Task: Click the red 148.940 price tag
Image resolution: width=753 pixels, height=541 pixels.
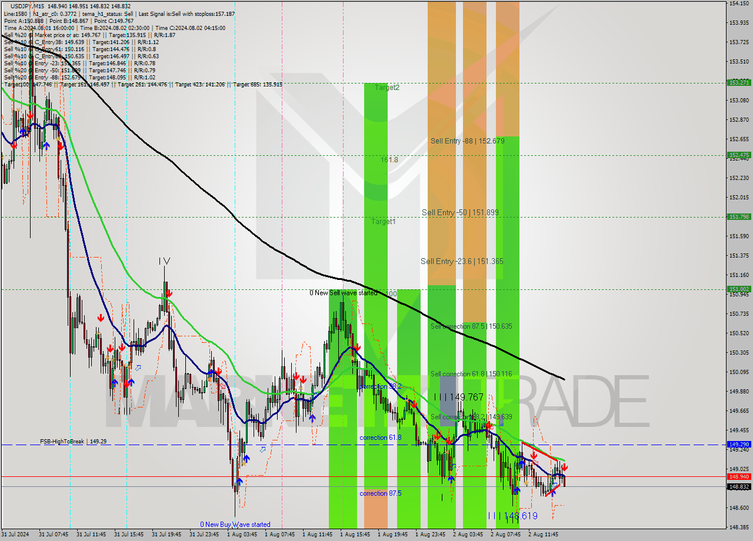Action: click(x=738, y=476)
